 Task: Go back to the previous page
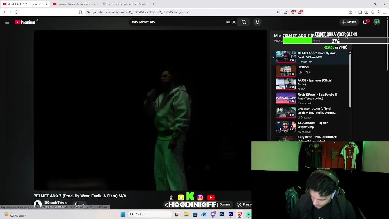click(4, 12)
